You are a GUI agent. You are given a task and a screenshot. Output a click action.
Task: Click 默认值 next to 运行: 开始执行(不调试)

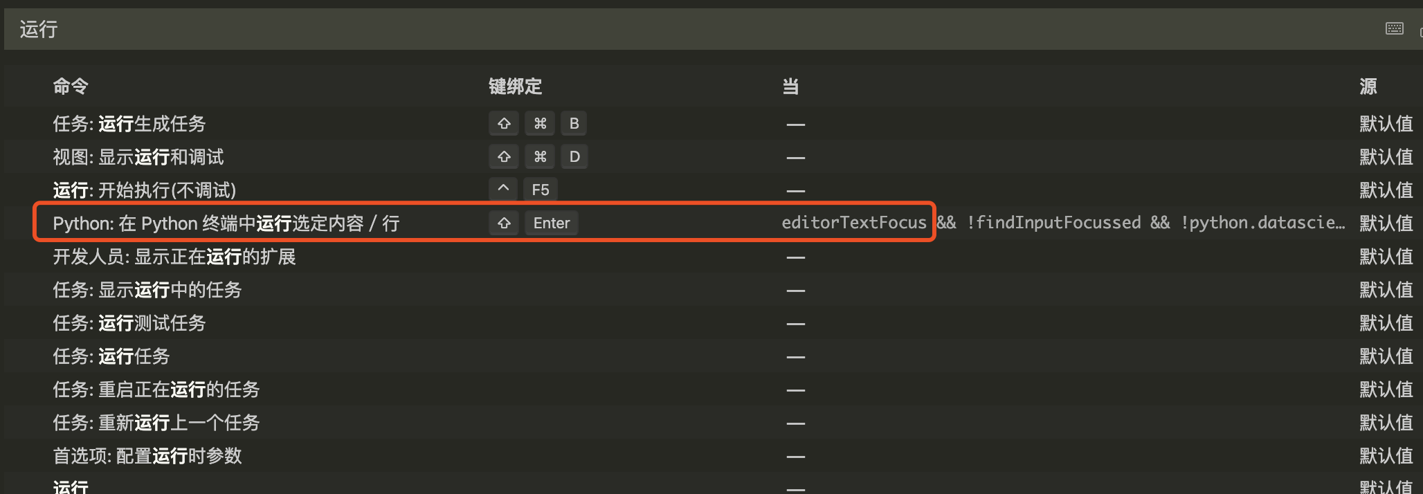pos(1386,190)
